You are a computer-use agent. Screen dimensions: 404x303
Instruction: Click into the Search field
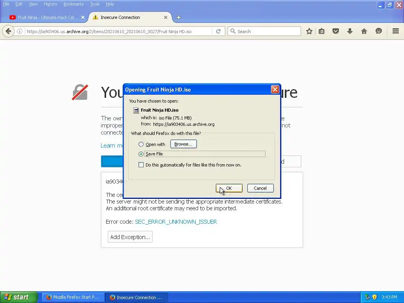[x=264, y=32]
